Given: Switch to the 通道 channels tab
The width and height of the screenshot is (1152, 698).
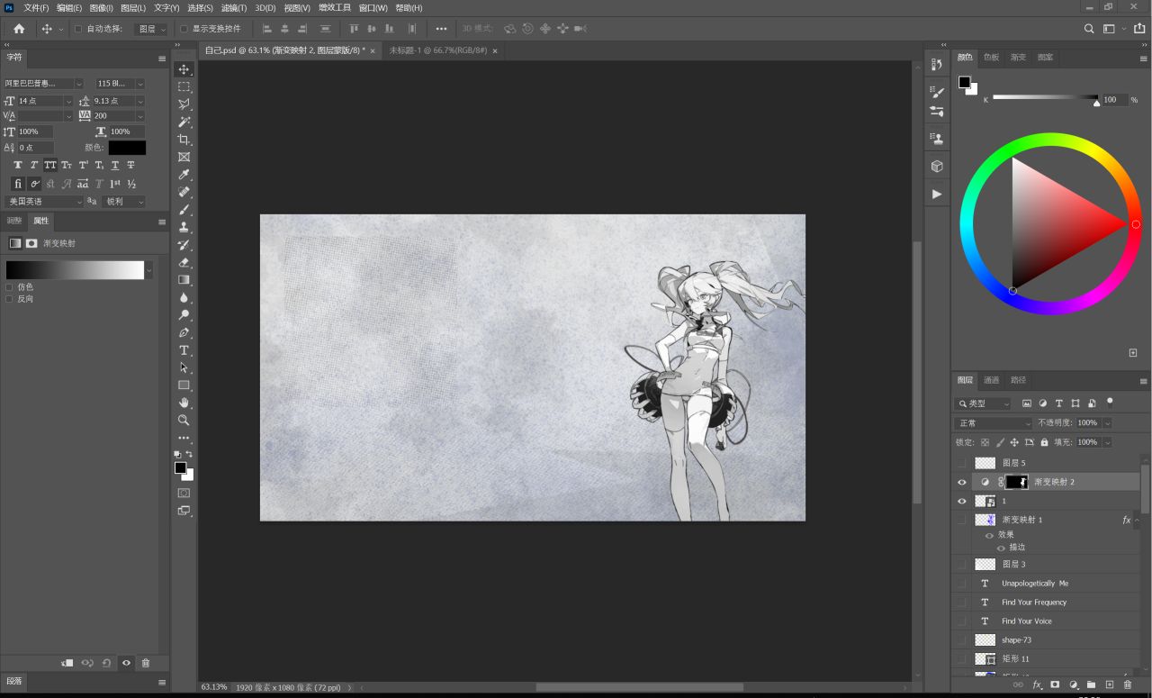Looking at the screenshot, I should point(991,380).
